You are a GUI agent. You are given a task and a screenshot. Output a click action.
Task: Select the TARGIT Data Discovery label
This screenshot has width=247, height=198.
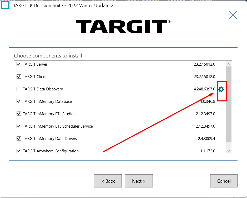point(43,89)
